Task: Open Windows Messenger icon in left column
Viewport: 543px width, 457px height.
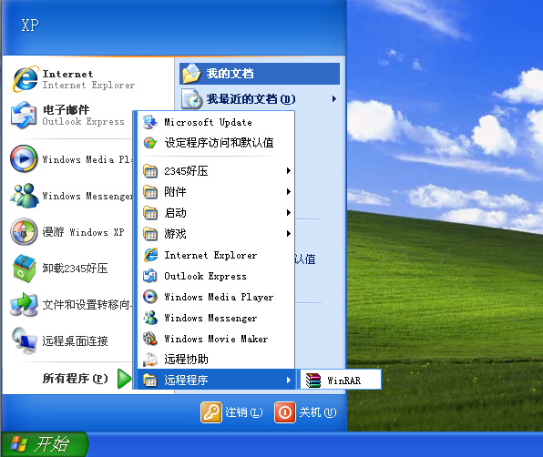Action: coord(25,196)
